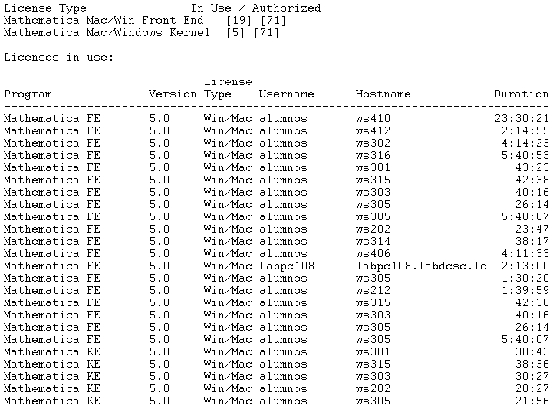The image size is (553, 409).
Task: Click the 'Licenses in use:' heading text
Action: tap(58, 58)
